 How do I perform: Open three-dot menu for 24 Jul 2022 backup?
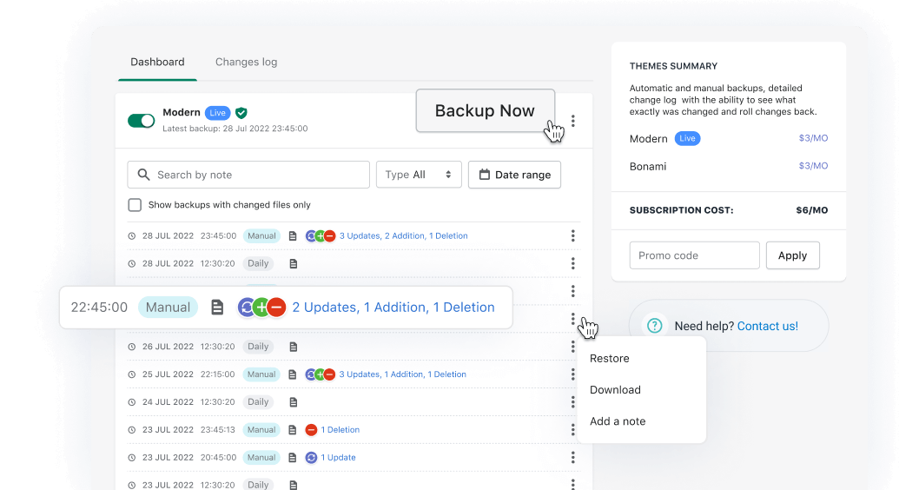tap(572, 402)
